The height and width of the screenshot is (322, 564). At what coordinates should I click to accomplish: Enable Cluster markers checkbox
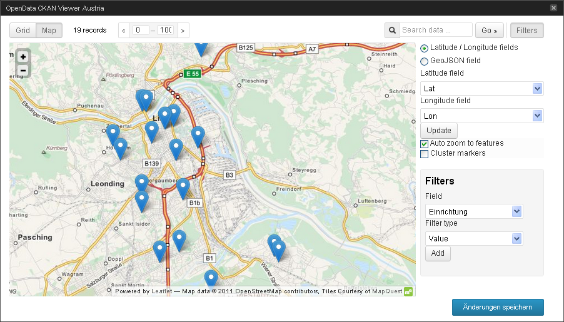(425, 154)
